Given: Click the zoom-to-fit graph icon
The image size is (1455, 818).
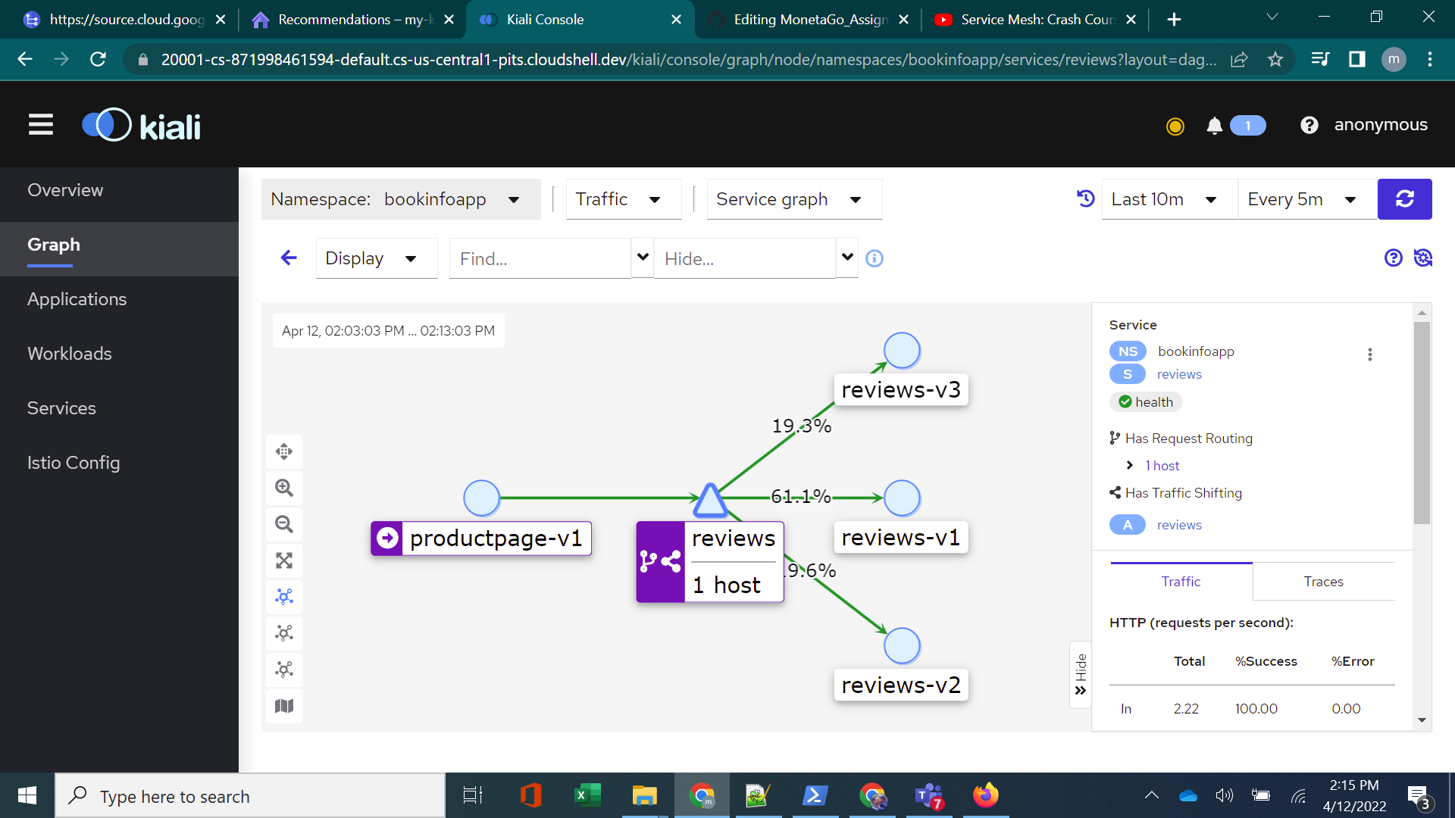Looking at the screenshot, I should pos(284,560).
